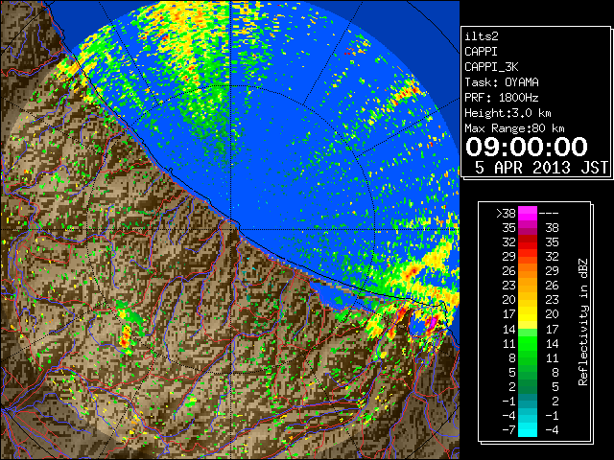Pick the orange 26–29 dBZ swatch
The image size is (614, 460).
tap(528, 271)
